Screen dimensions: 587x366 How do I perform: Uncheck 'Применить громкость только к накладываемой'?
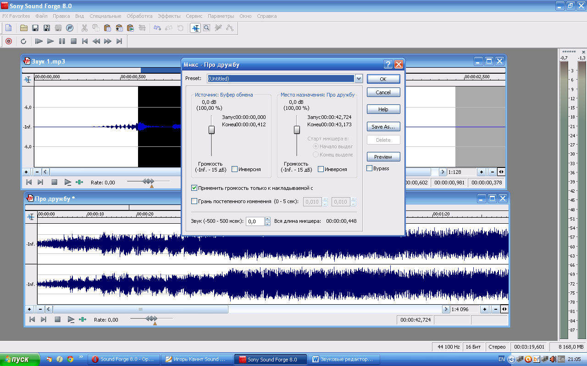[194, 188]
